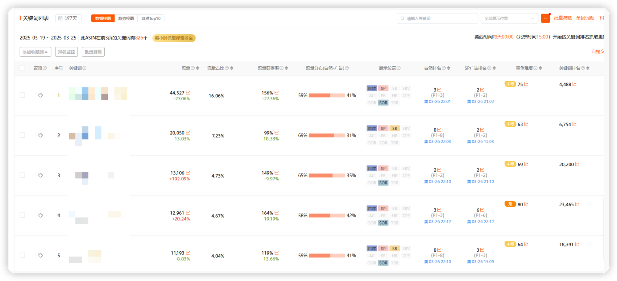Open trend icon beside acquisition rate 156%
Screen dimensions: 617x281
click(x=277, y=93)
